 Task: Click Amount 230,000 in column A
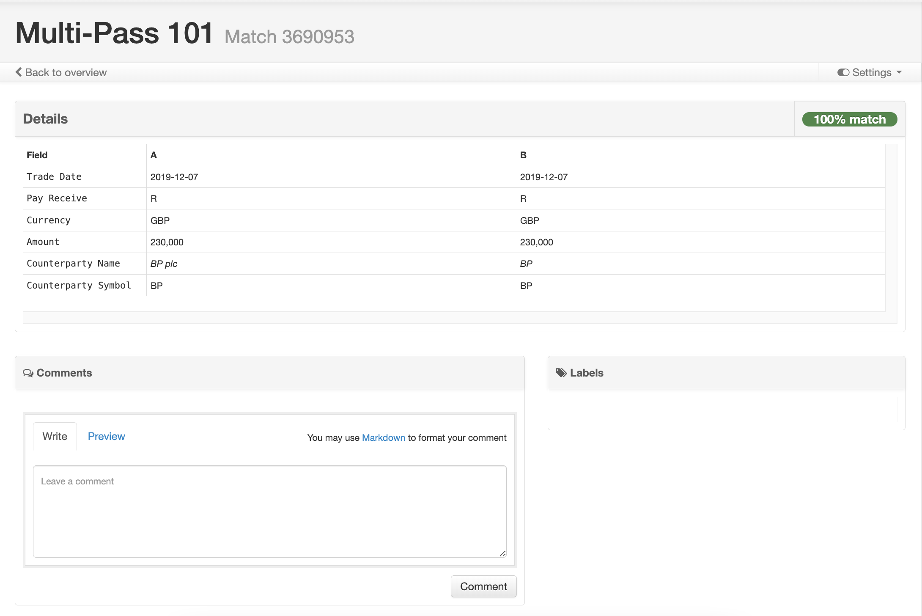[x=167, y=242]
